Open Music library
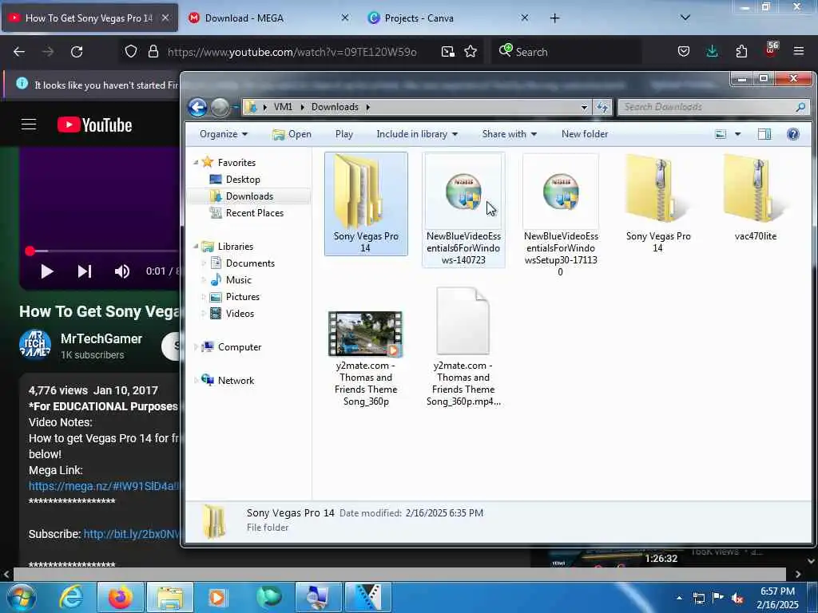Screen dimensions: 818x613 click(238, 280)
